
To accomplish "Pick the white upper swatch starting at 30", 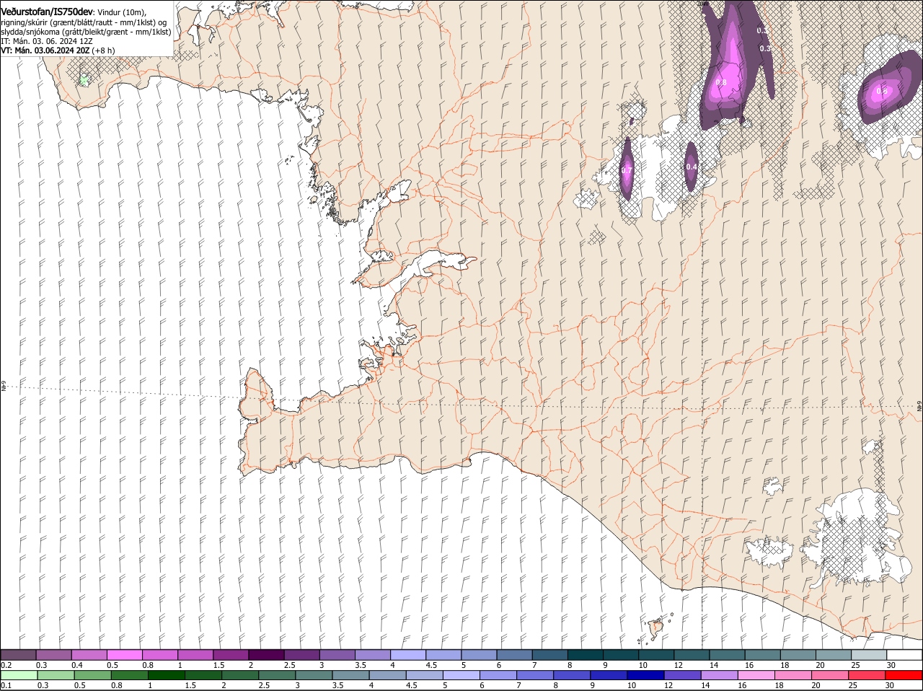I will point(904,654).
